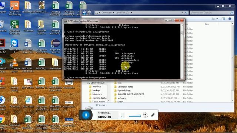Click navigation tree scroll down arrow

pos(109,101)
